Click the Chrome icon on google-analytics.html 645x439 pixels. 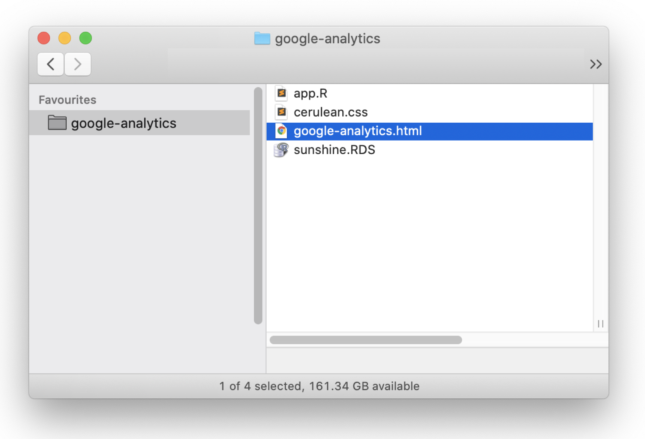point(281,131)
